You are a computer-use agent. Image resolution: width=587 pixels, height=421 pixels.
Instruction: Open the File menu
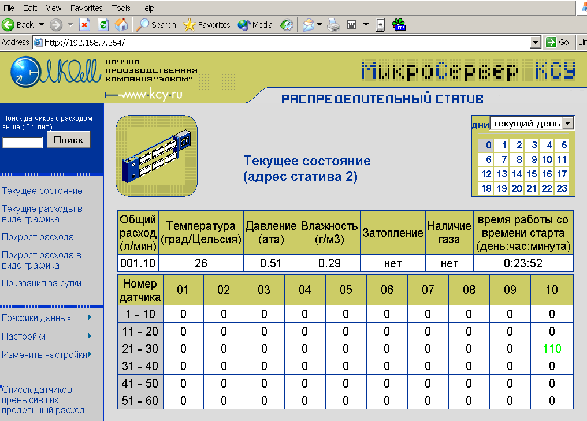[9, 8]
